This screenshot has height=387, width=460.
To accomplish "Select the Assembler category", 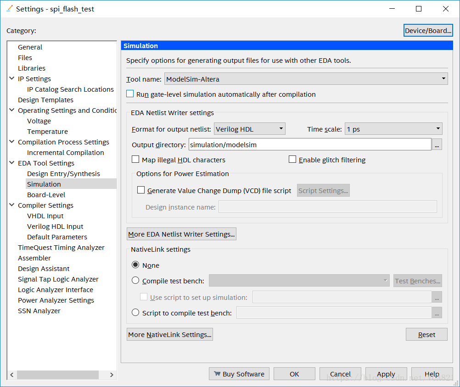I will coord(34,258).
